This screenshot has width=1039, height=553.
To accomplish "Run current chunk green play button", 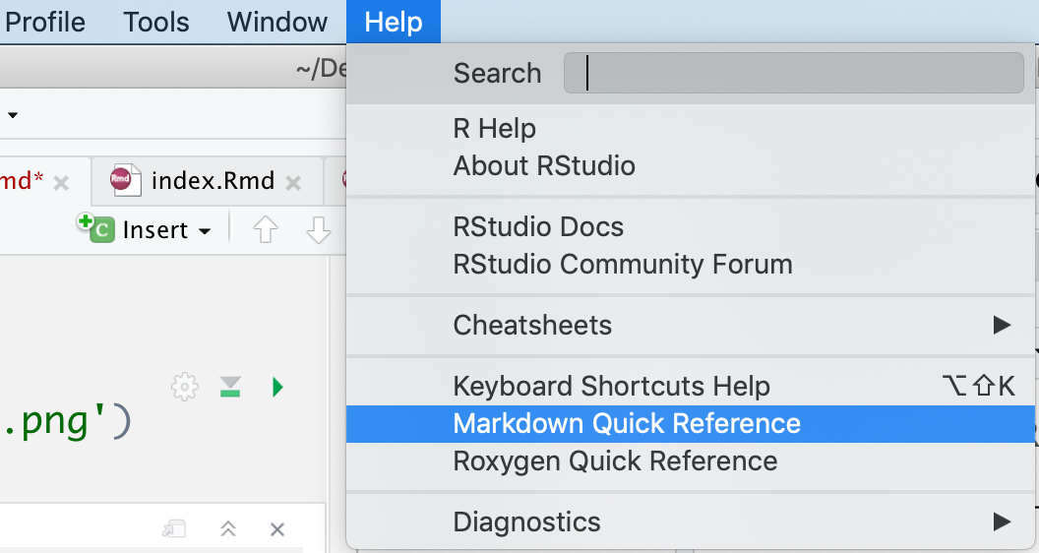I will tap(277, 387).
